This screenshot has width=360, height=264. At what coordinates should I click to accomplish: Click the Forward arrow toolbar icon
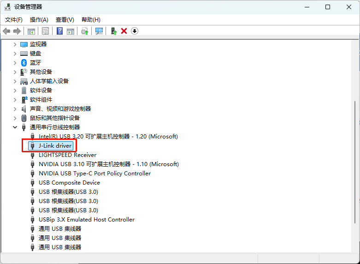click(x=17, y=31)
